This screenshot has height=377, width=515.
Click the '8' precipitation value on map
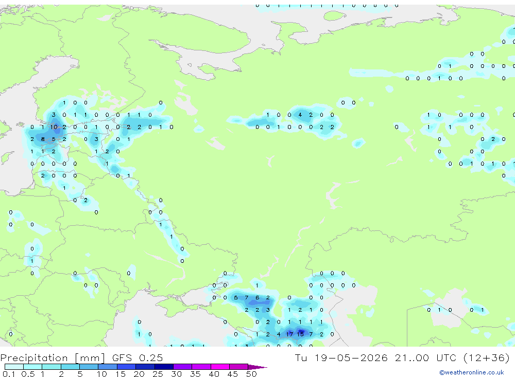[43, 139]
